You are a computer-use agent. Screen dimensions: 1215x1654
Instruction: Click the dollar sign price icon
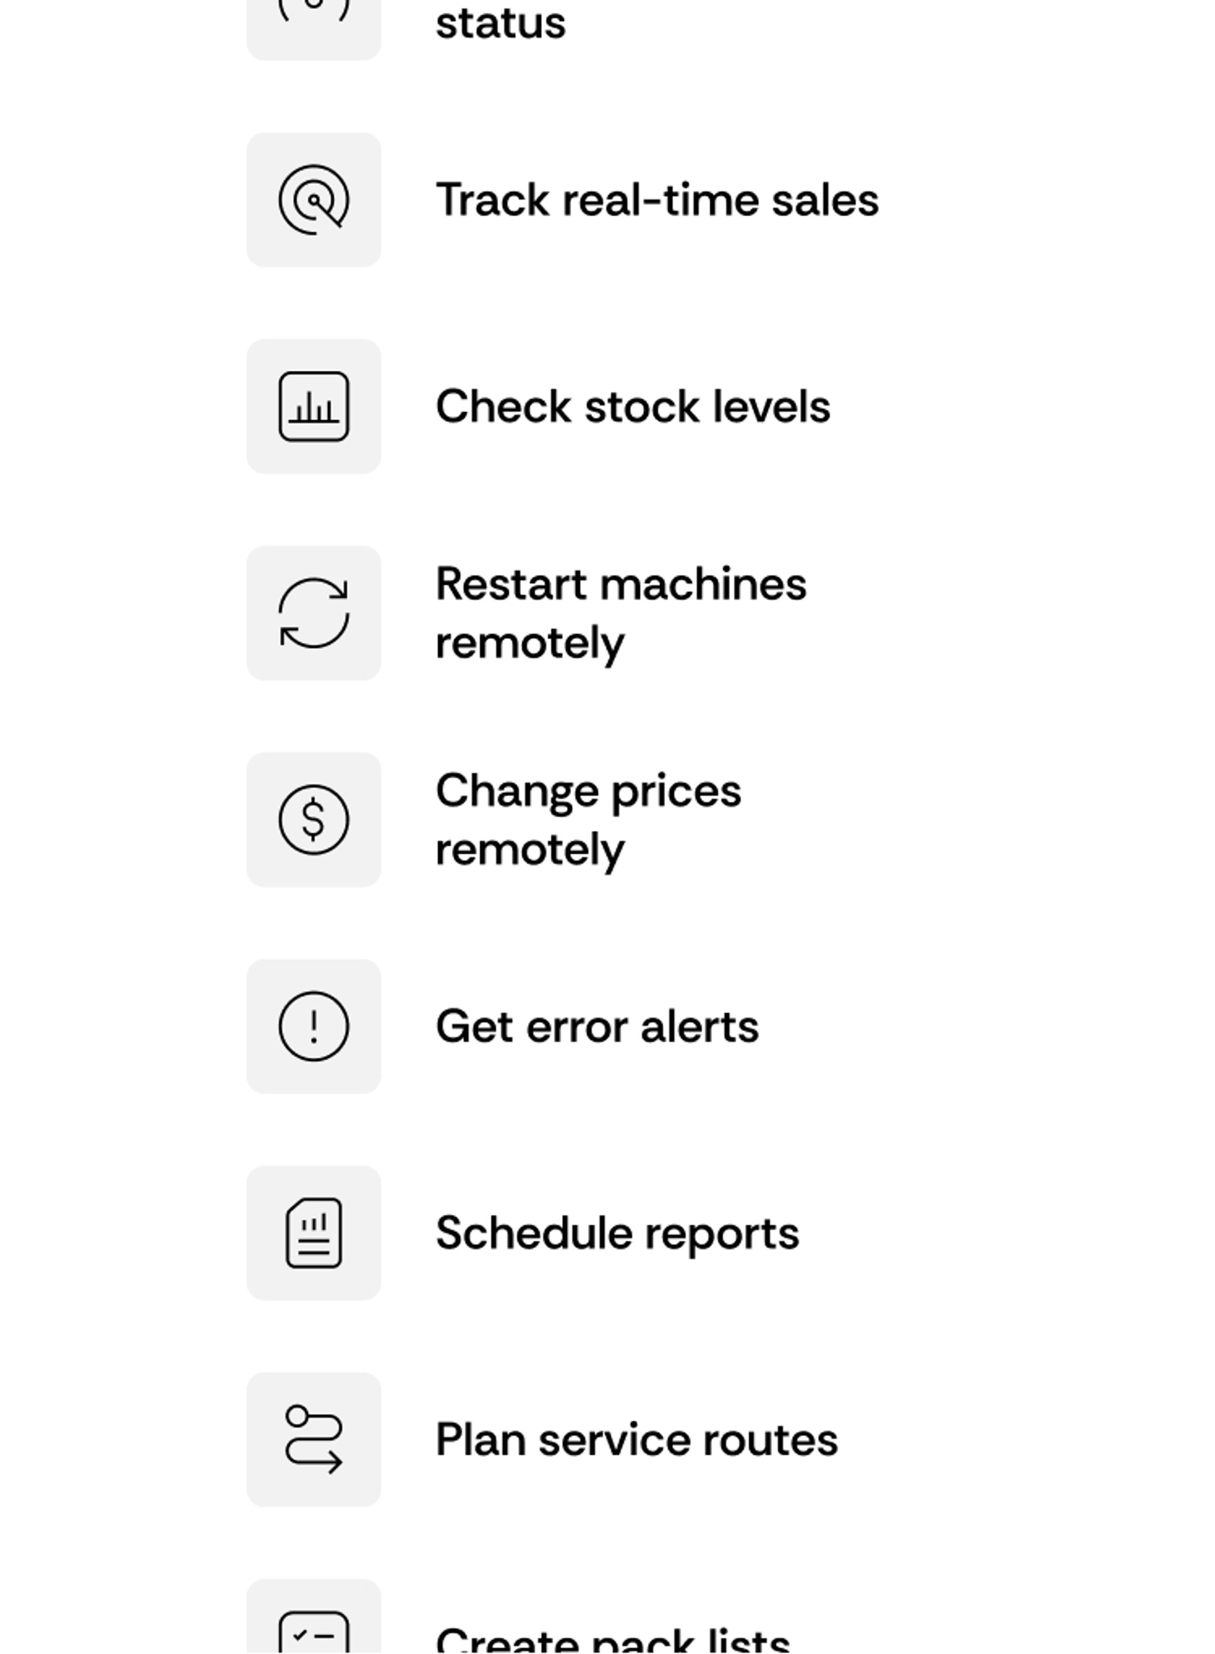point(314,820)
